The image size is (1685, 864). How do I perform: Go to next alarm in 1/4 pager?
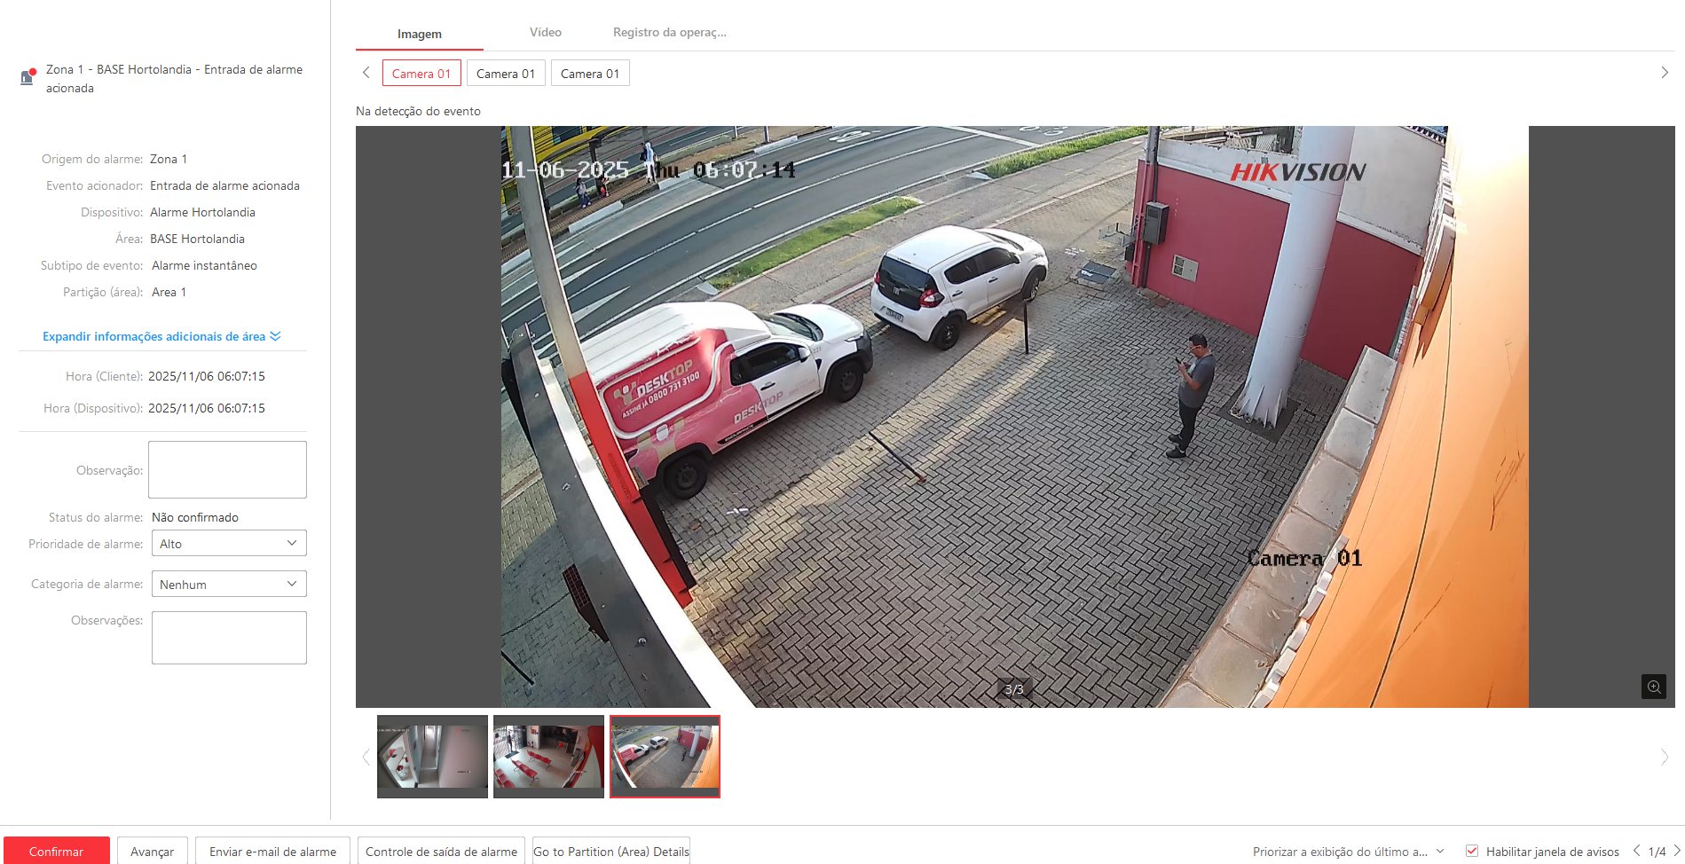click(1676, 851)
